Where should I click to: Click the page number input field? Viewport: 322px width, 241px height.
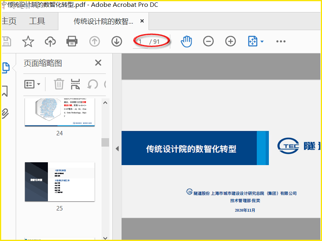click(140, 42)
